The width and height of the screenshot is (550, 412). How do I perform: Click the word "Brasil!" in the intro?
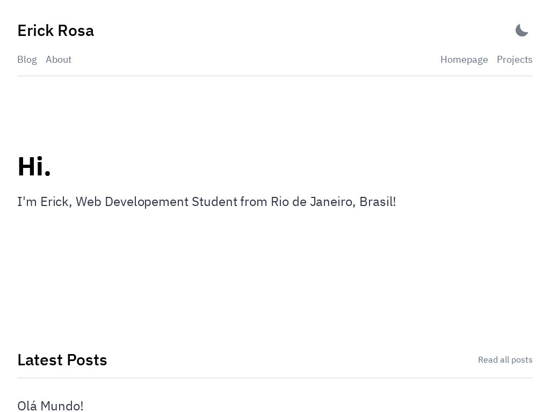pyautogui.click(x=378, y=202)
